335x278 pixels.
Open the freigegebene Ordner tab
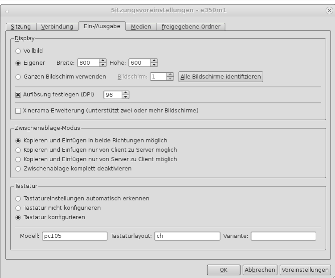191,27
